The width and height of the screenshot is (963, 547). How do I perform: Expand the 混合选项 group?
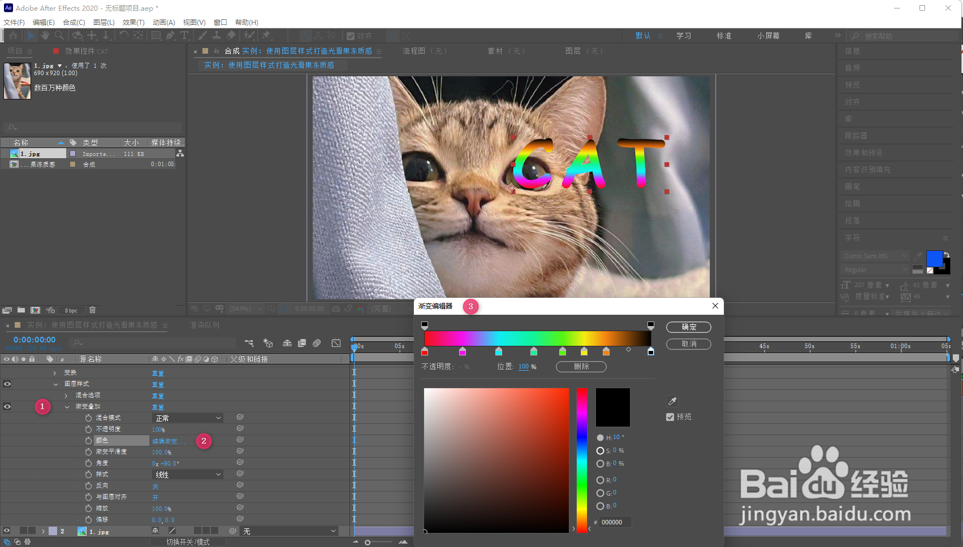point(66,396)
